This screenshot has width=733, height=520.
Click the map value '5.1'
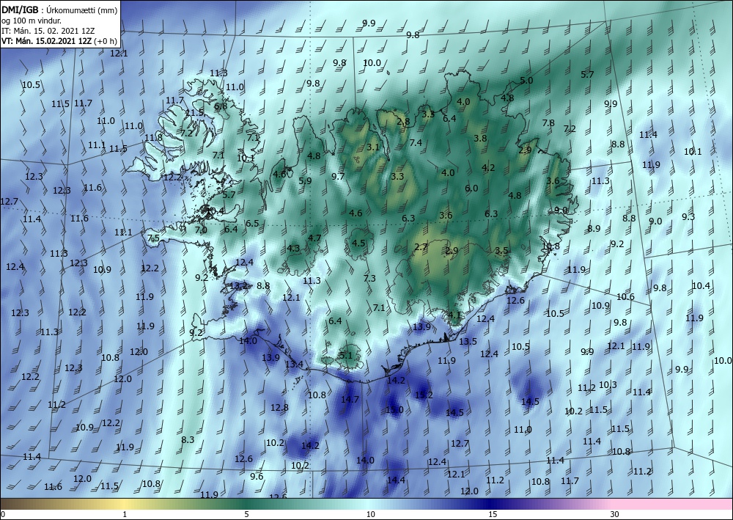(346, 356)
